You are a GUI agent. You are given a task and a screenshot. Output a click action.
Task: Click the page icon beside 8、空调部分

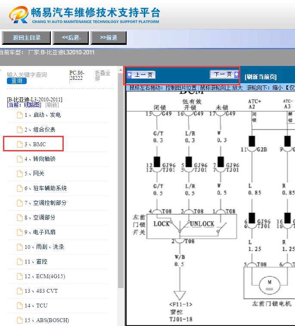click(20, 218)
